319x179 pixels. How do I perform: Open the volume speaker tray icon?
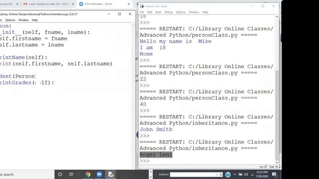(x=246, y=175)
